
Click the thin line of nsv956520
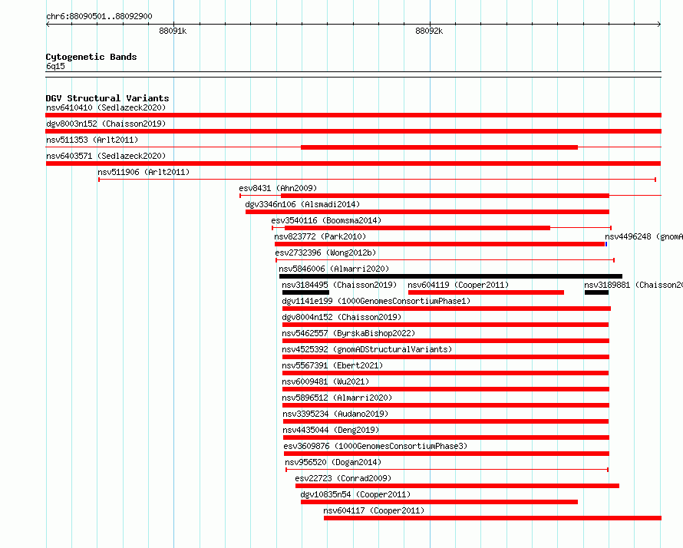447,470
